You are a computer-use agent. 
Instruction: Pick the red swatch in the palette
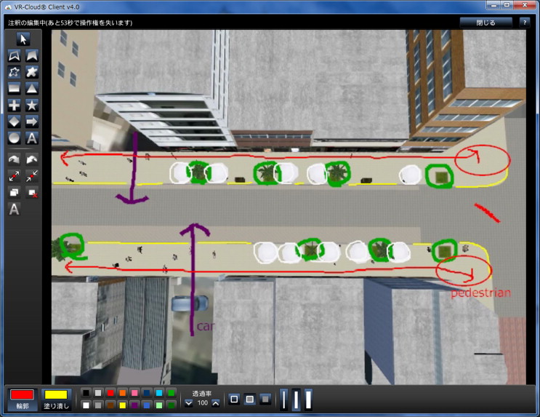[110, 393]
